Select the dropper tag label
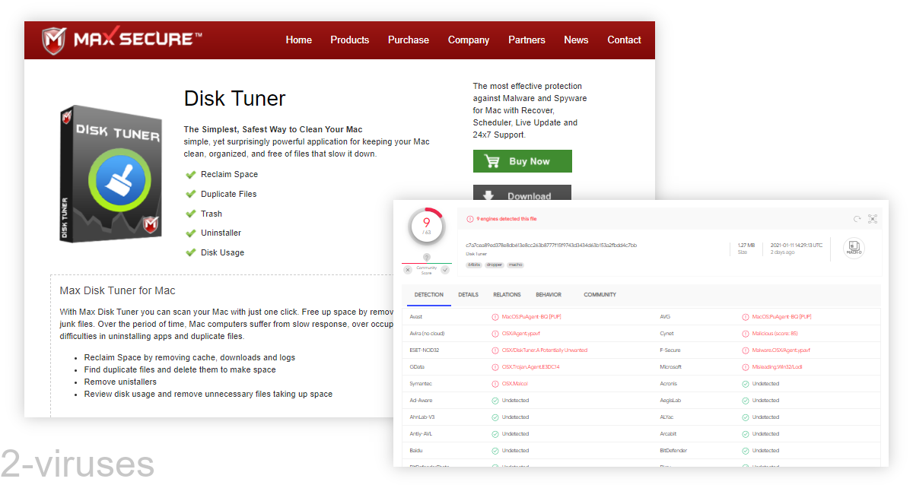The height and width of the screenshot is (485, 913). pos(495,265)
